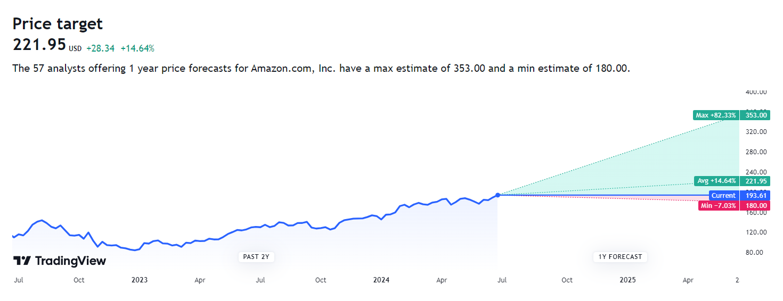Click the 180.00 min price value label

(756, 206)
